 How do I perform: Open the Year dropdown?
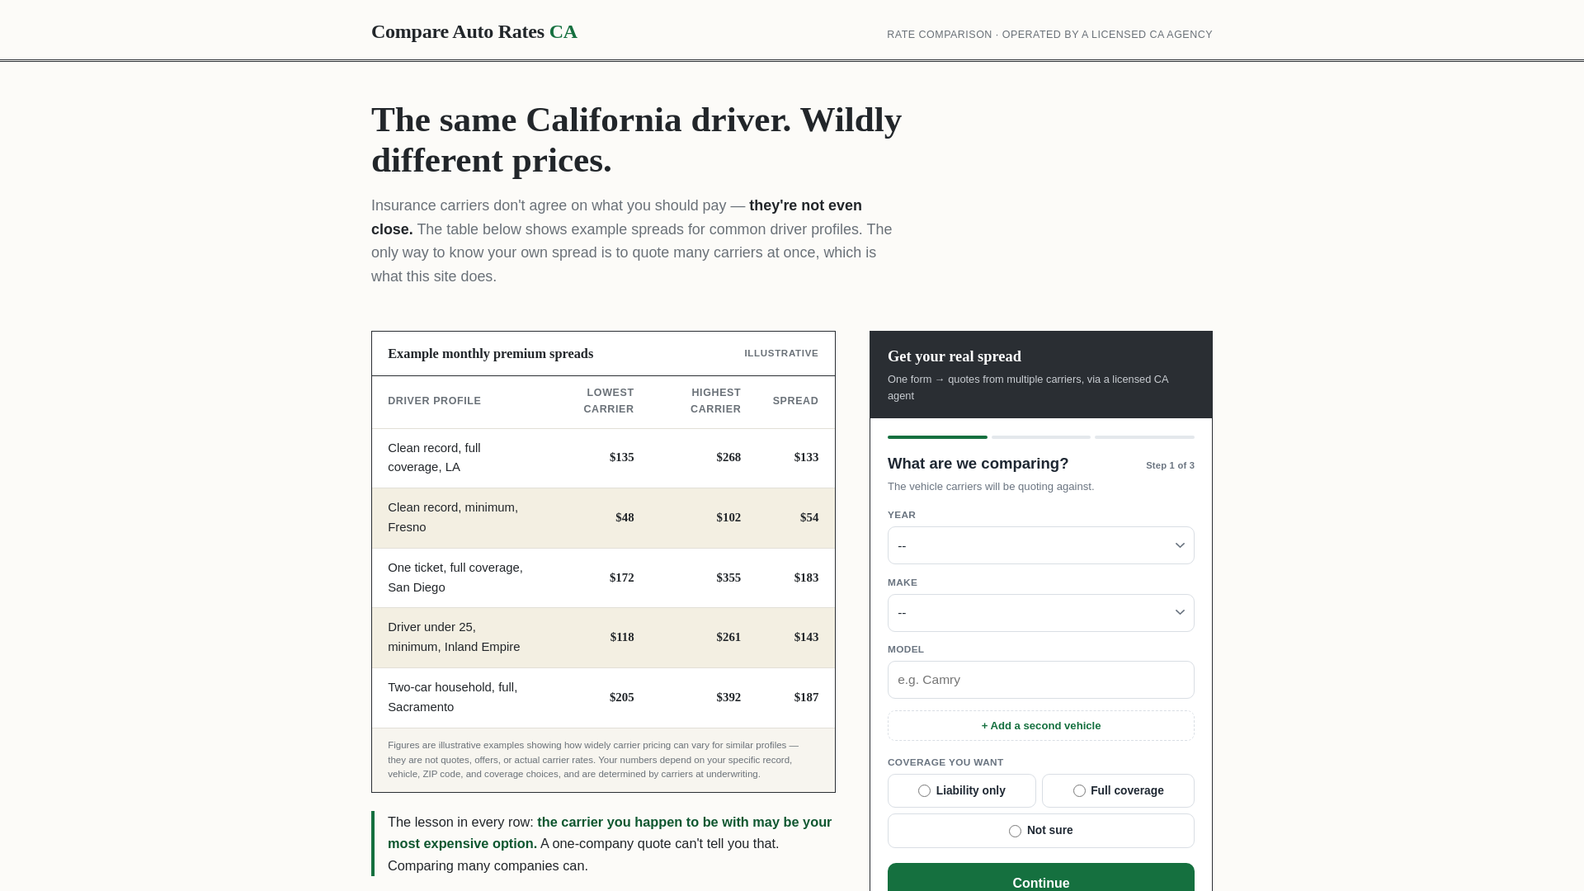coord(1040,545)
